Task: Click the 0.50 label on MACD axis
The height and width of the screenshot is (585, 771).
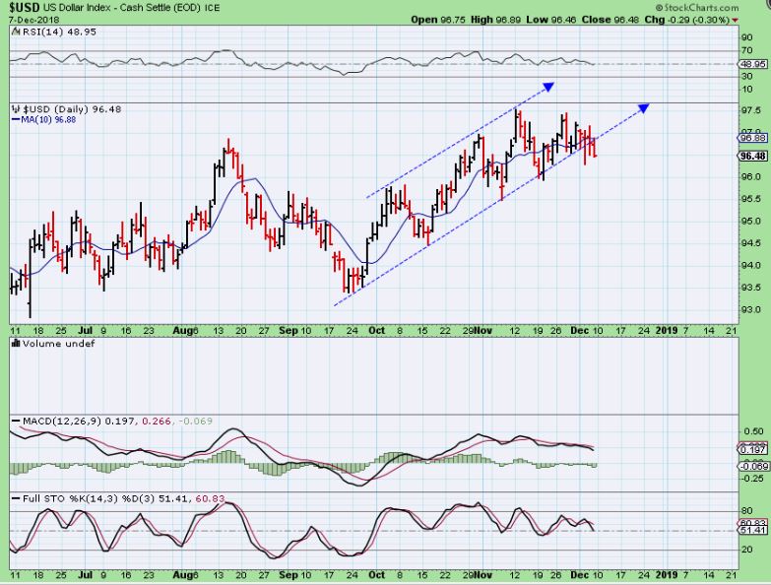Action: (x=754, y=431)
